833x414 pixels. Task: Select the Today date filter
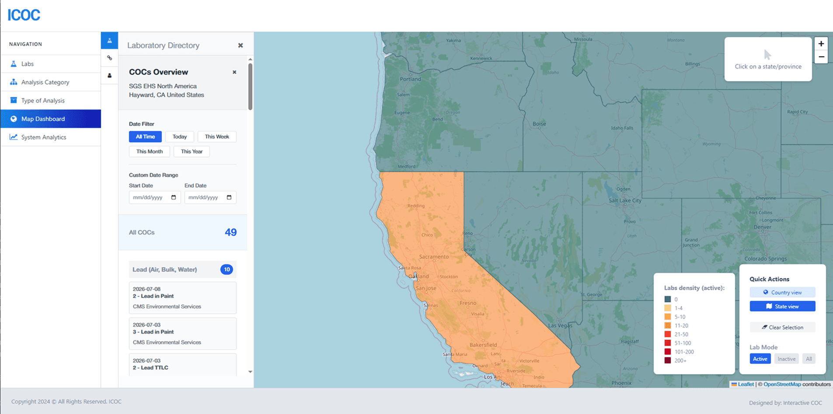tap(180, 137)
